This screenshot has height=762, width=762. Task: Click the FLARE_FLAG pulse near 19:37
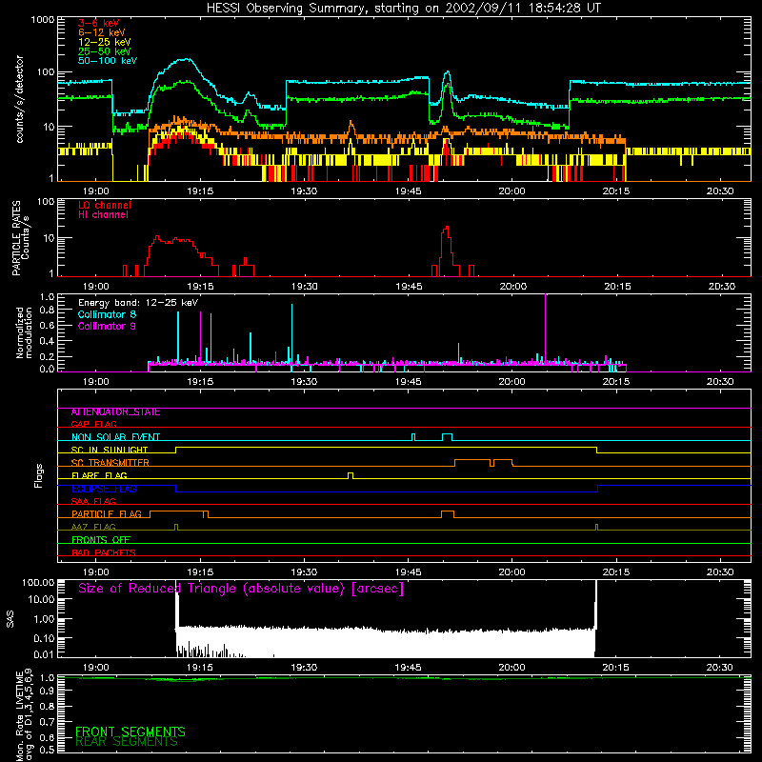[x=351, y=474]
